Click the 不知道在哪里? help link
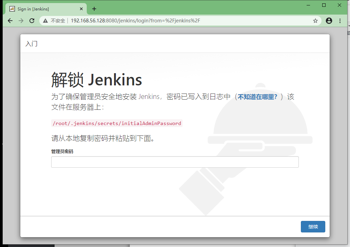350x247 pixels. click(258, 97)
